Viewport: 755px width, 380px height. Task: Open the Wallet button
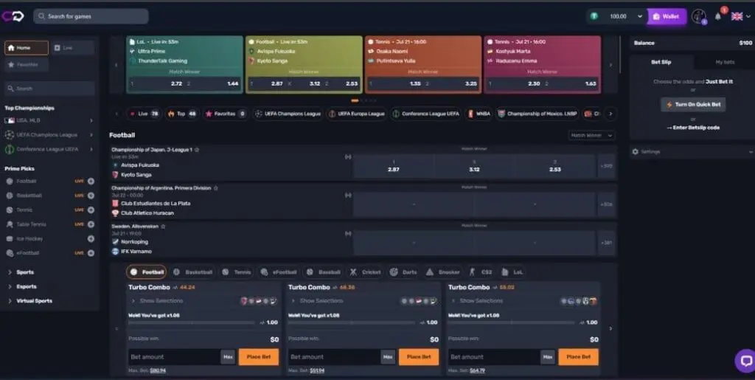667,16
